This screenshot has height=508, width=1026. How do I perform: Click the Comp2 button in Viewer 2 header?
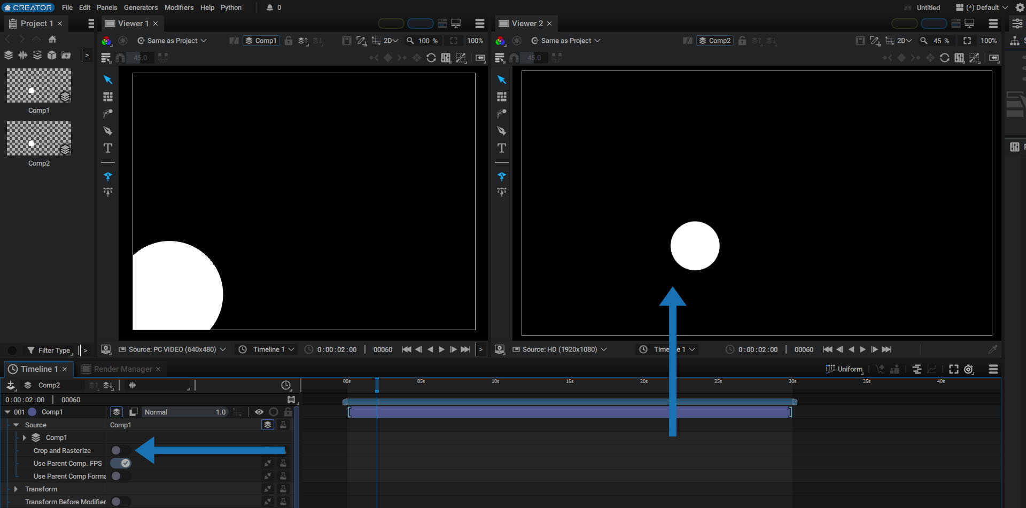[714, 41]
